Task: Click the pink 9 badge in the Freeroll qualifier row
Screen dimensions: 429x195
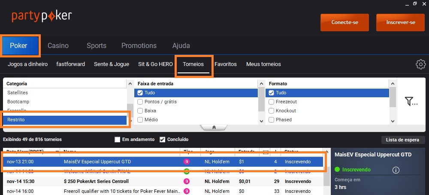Action: (187, 191)
